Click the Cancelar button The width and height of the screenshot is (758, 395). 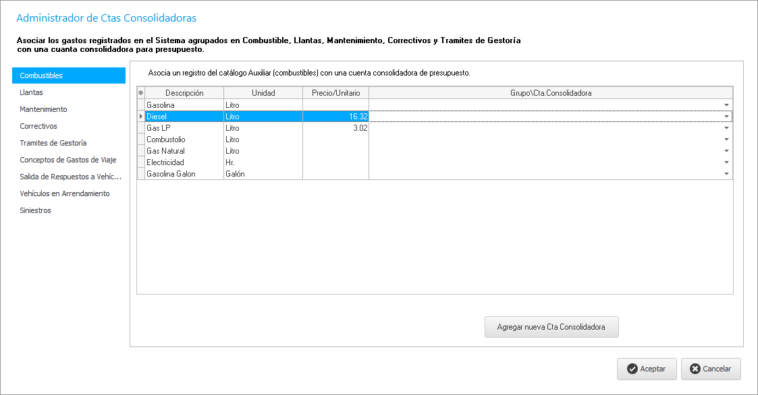point(711,369)
